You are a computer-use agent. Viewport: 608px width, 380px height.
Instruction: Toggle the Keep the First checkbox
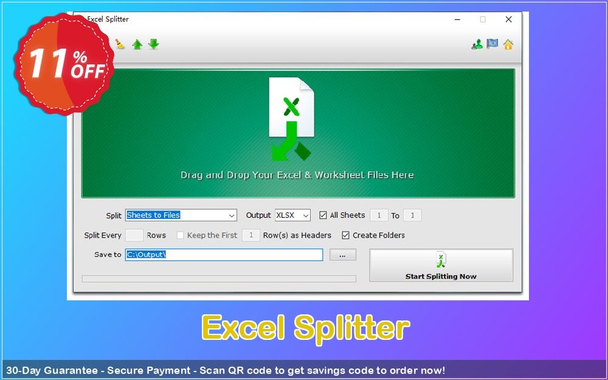[x=180, y=235]
